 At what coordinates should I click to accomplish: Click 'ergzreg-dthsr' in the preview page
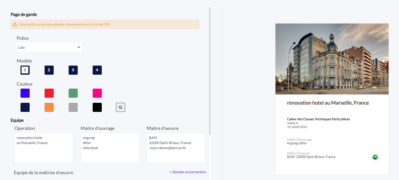[297, 143]
